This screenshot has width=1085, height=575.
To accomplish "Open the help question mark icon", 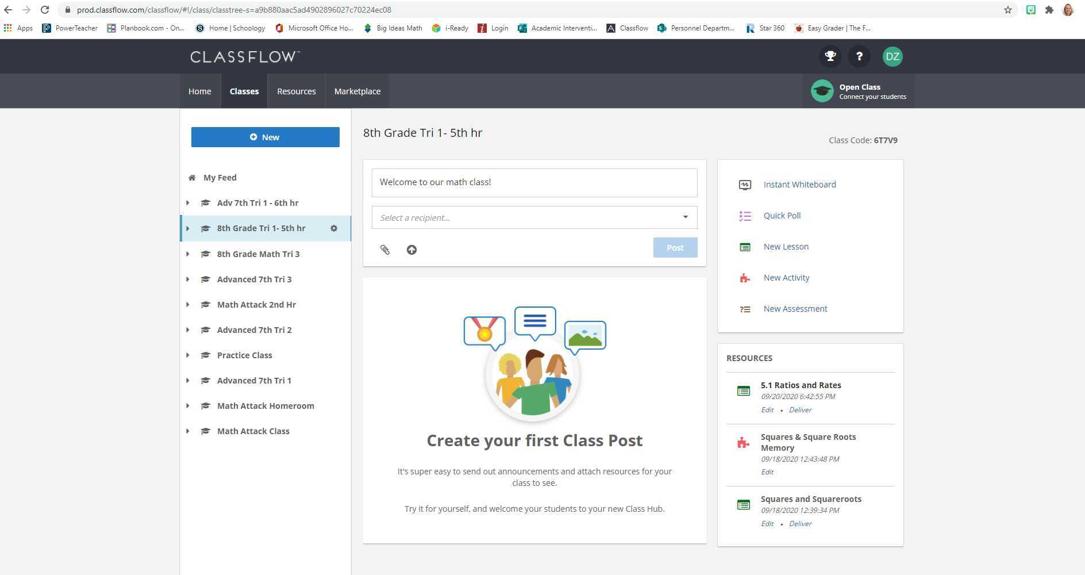I will tap(859, 56).
